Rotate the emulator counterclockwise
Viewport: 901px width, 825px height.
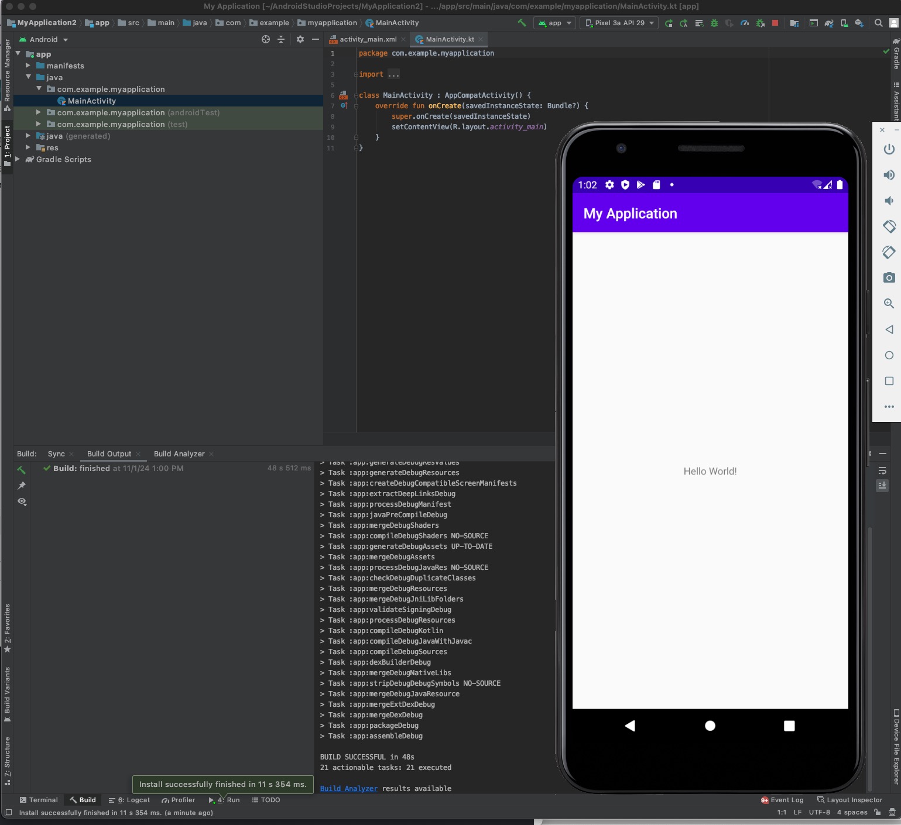(889, 226)
